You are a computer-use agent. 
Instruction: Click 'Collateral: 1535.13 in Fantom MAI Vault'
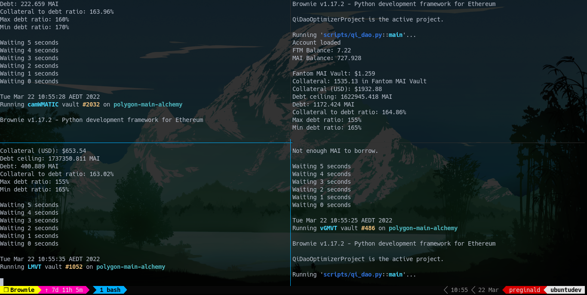[x=360, y=81]
